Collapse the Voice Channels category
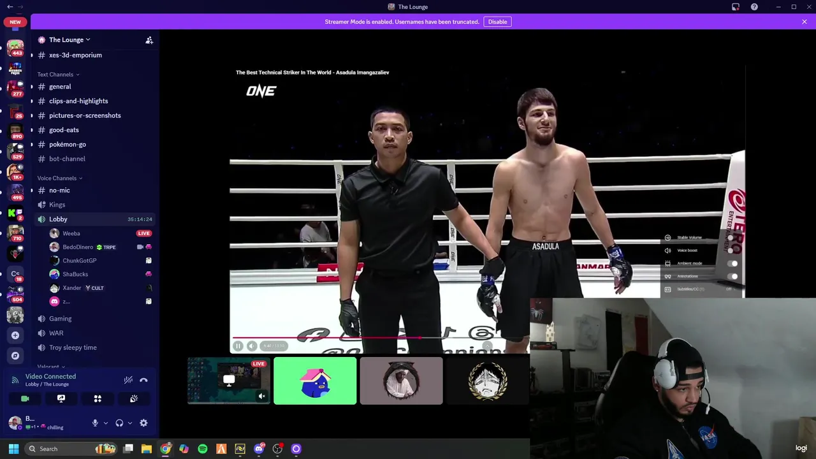816x459 pixels. 60,178
